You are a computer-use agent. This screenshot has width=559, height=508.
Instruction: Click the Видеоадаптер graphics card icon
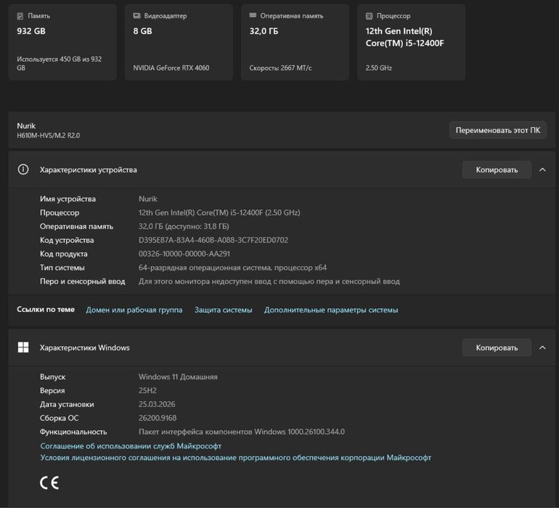point(136,16)
